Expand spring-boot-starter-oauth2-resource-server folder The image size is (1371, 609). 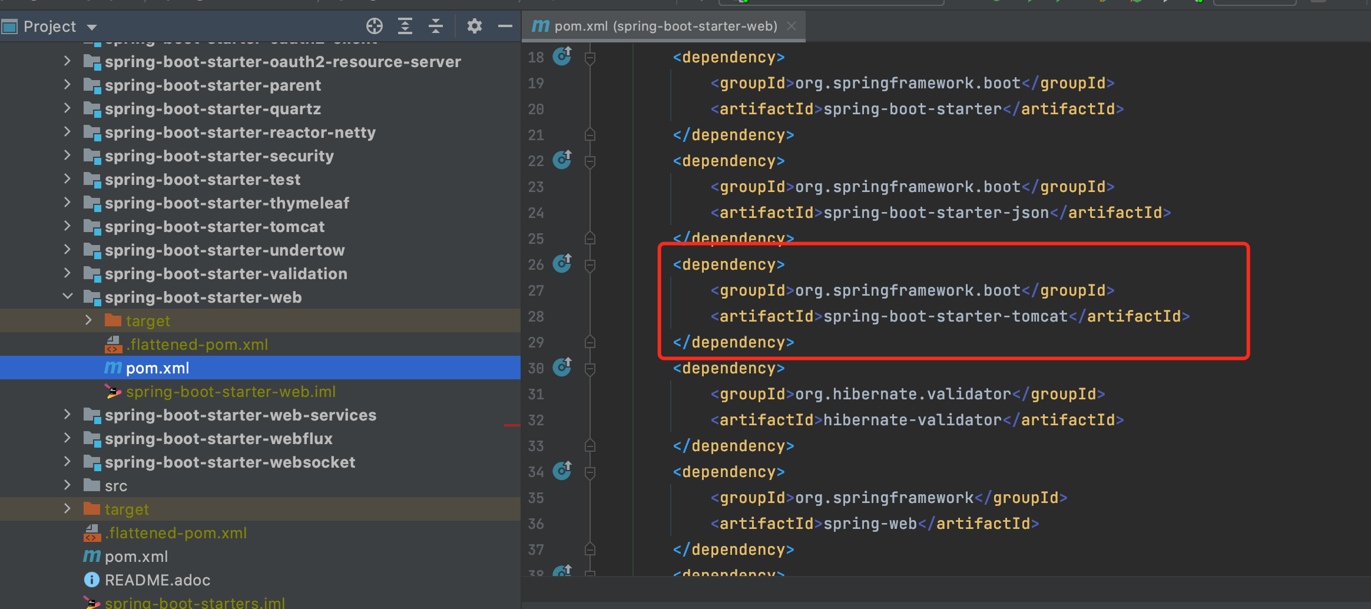[67, 61]
